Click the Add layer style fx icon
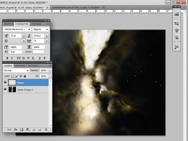This screenshot has width=188, height=141. 15,129
